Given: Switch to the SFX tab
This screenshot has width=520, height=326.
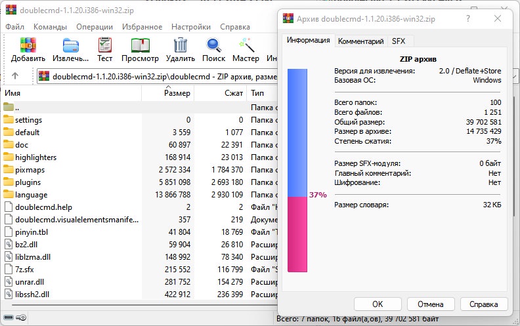Looking at the screenshot, I should coord(399,41).
